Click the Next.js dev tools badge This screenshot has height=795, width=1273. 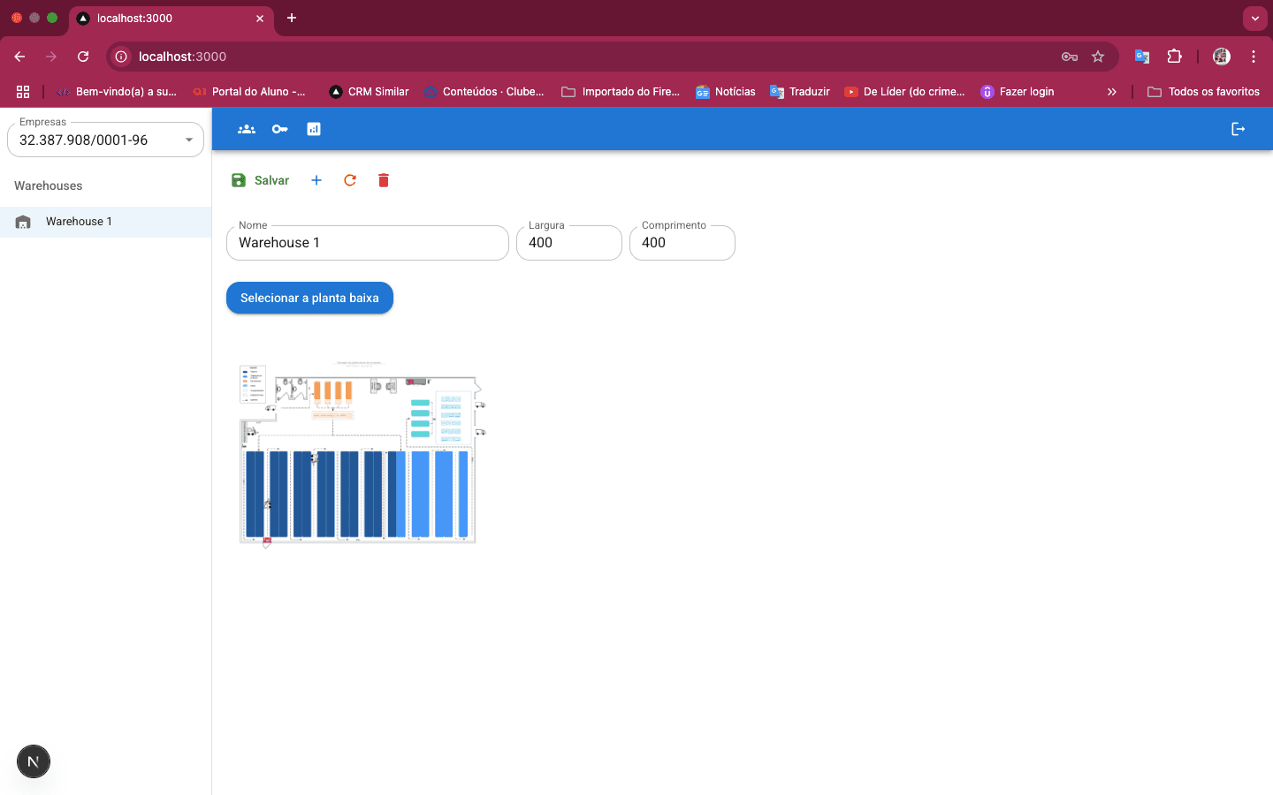[x=34, y=761]
